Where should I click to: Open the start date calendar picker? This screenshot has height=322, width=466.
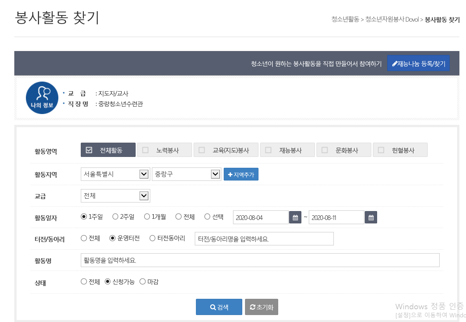[x=295, y=217]
